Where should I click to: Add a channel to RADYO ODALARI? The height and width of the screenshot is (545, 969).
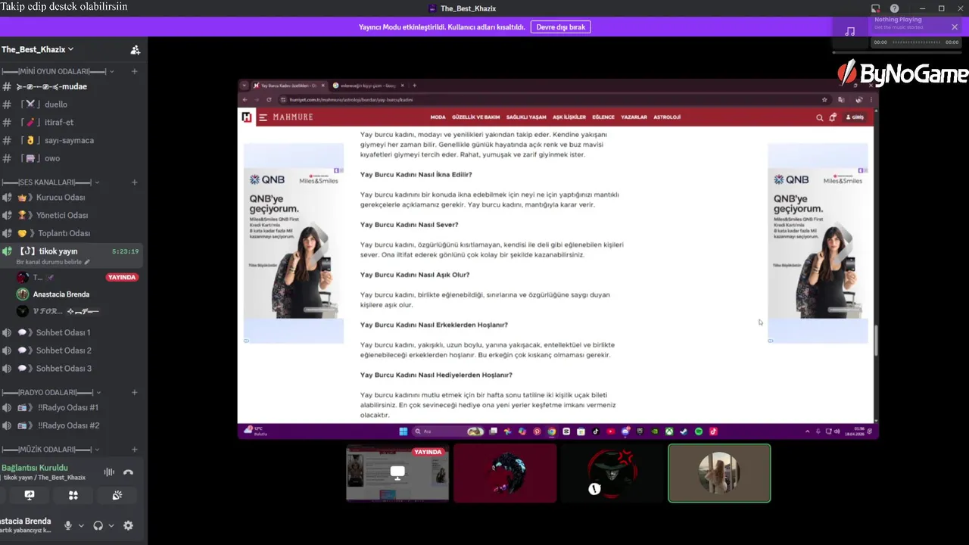tap(134, 393)
